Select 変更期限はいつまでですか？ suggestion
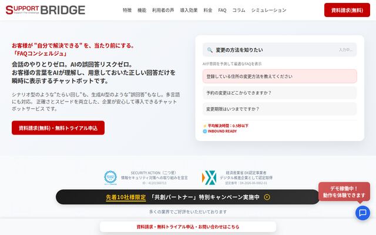Screen dimensions: 376x235 point(280,109)
